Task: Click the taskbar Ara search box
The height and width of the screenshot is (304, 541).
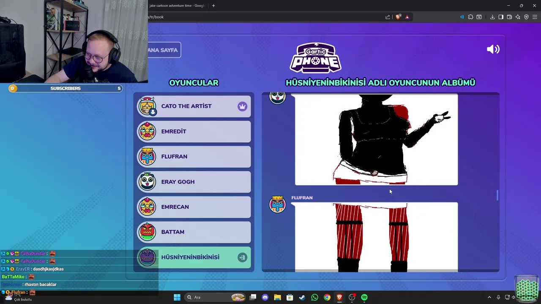Action: tap(216, 297)
